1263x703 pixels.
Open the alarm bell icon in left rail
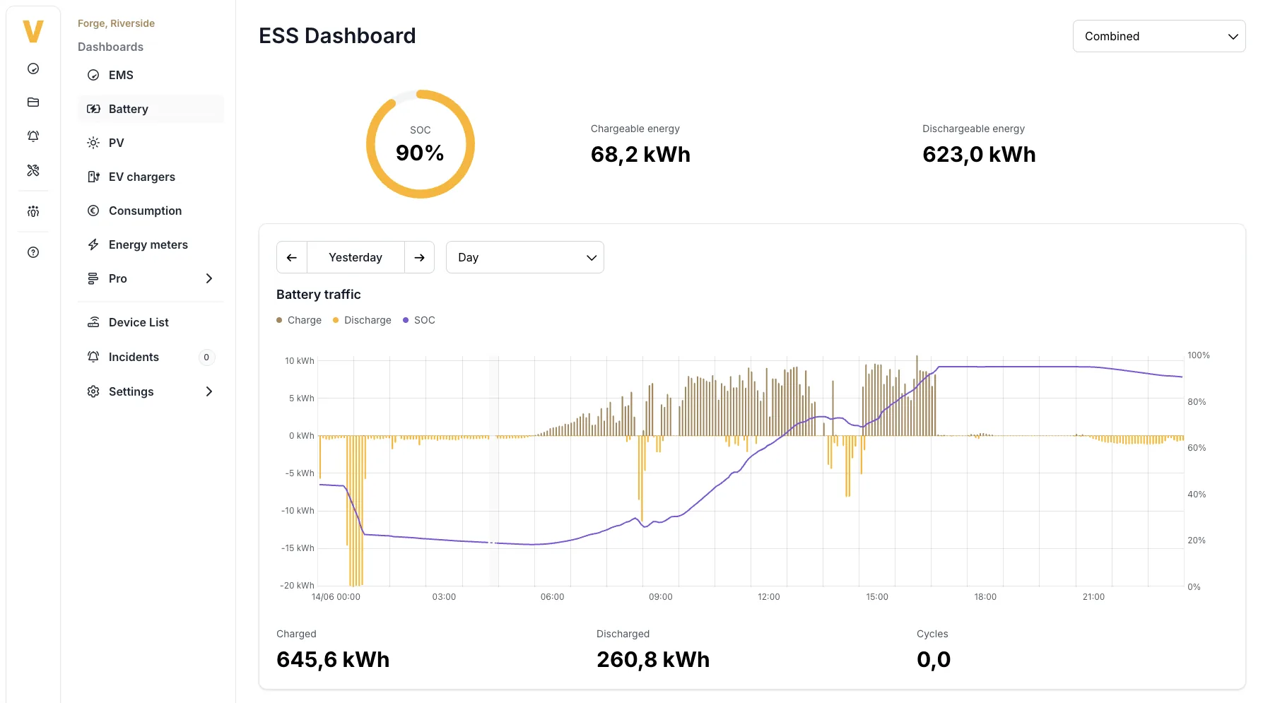coord(33,136)
